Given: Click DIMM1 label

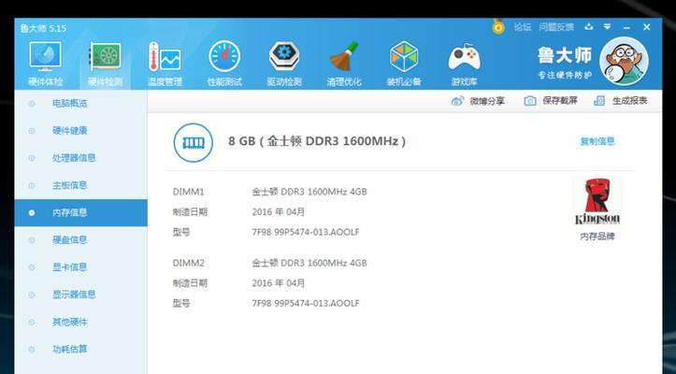Looking at the screenshot, I should pyautogui.click(x=188, y=192).
